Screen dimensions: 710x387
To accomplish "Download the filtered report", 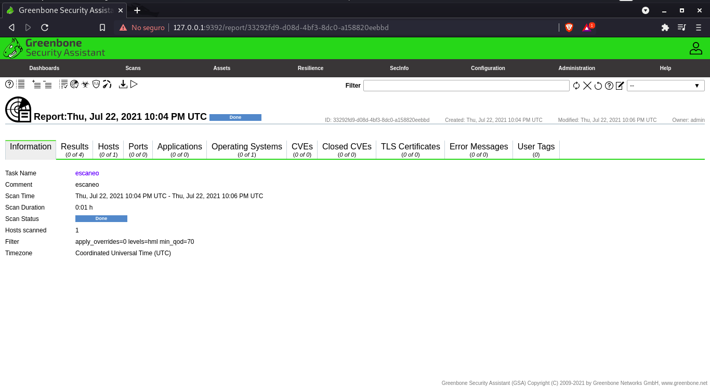I will (x=123, y=84).
